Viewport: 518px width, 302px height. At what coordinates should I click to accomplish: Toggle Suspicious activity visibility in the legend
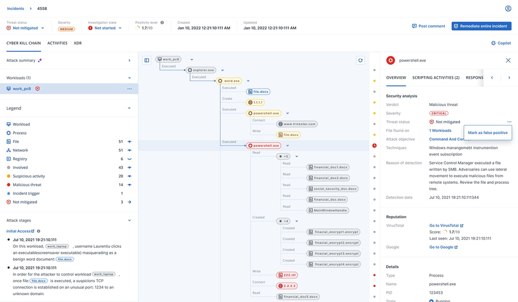129,176
